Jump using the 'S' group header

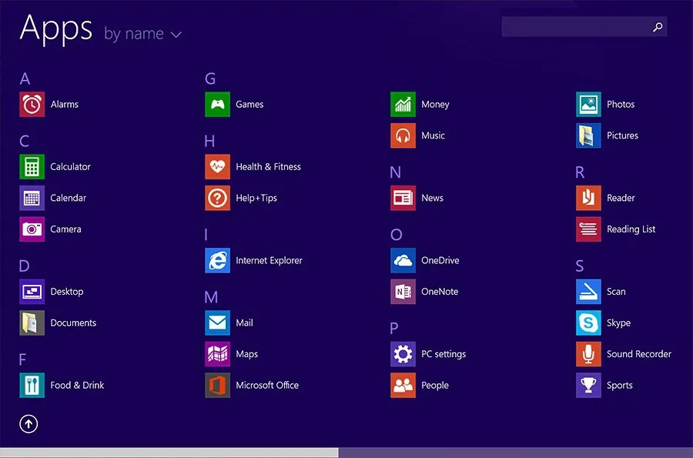[580, 266]
